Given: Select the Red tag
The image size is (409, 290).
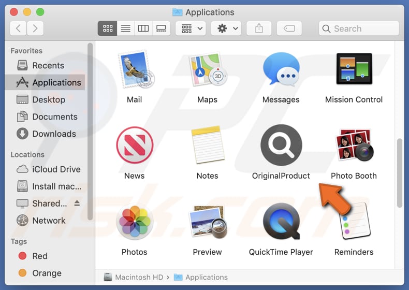Looking at the screenshot, I should [45, 256].
